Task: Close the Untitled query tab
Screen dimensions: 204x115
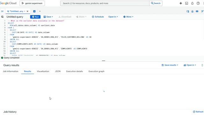Action: pyautogui.click(x=27, y=11)
